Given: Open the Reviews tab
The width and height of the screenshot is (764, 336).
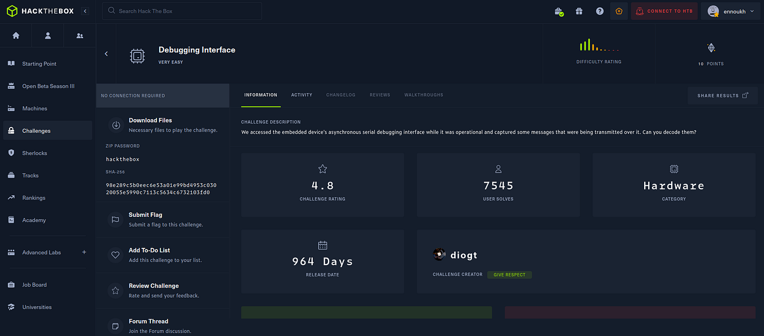Looking at the screenshot, I should click(380, 95).
